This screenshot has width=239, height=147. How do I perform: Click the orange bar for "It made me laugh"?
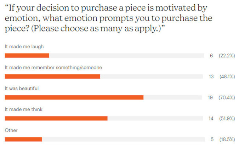point(27,56)
